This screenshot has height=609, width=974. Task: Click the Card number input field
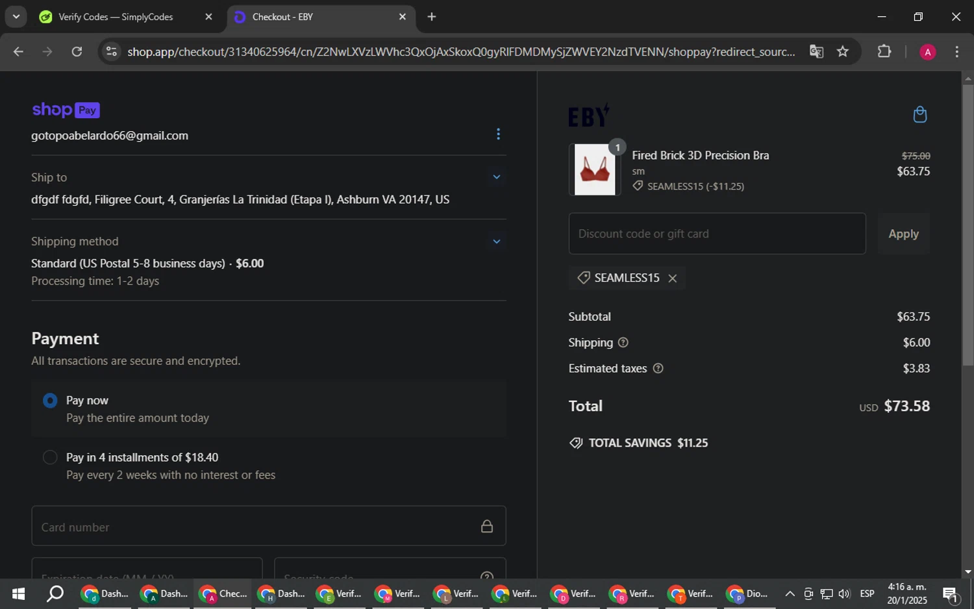268,526
